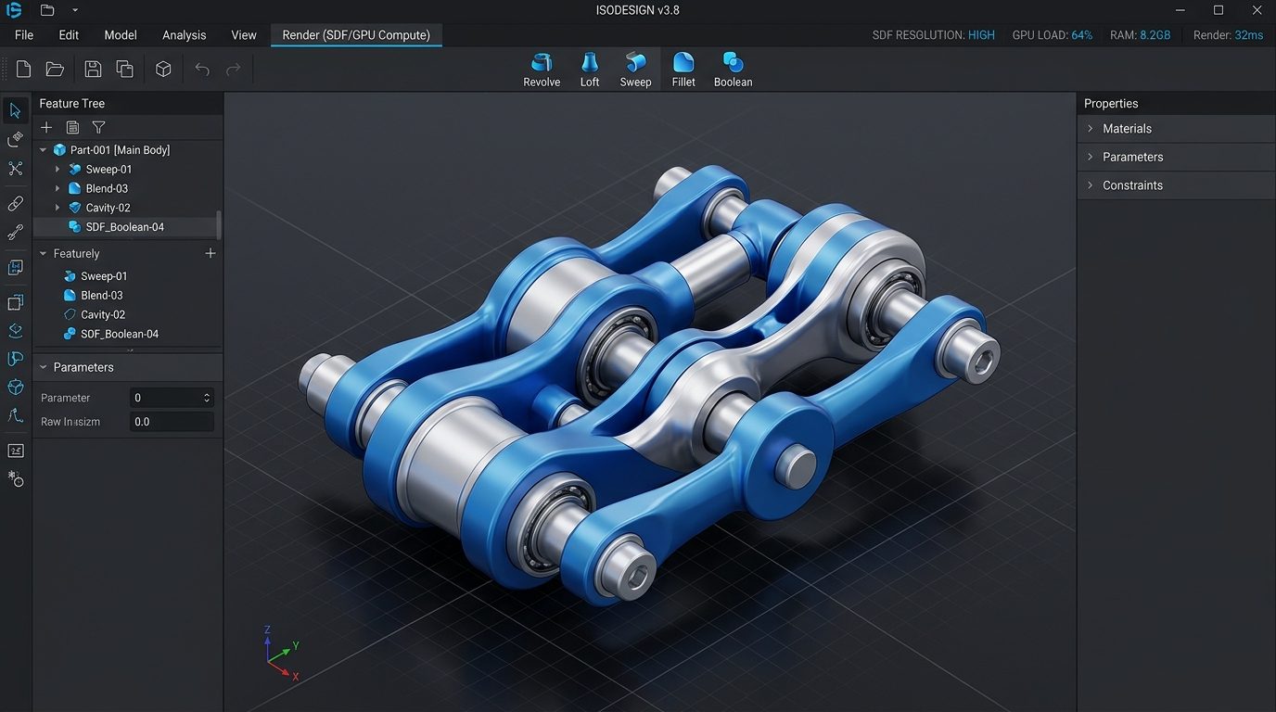Create a new file with the blank page icon
This screenshot has height=712, width=1276.
[x=23, y=69]
